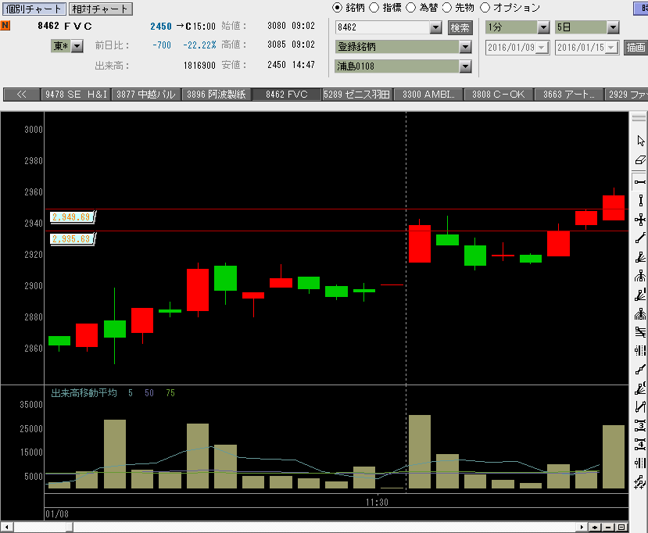Switch to 個別チャート tab
648x533 pixels.
tap(34, 9)
